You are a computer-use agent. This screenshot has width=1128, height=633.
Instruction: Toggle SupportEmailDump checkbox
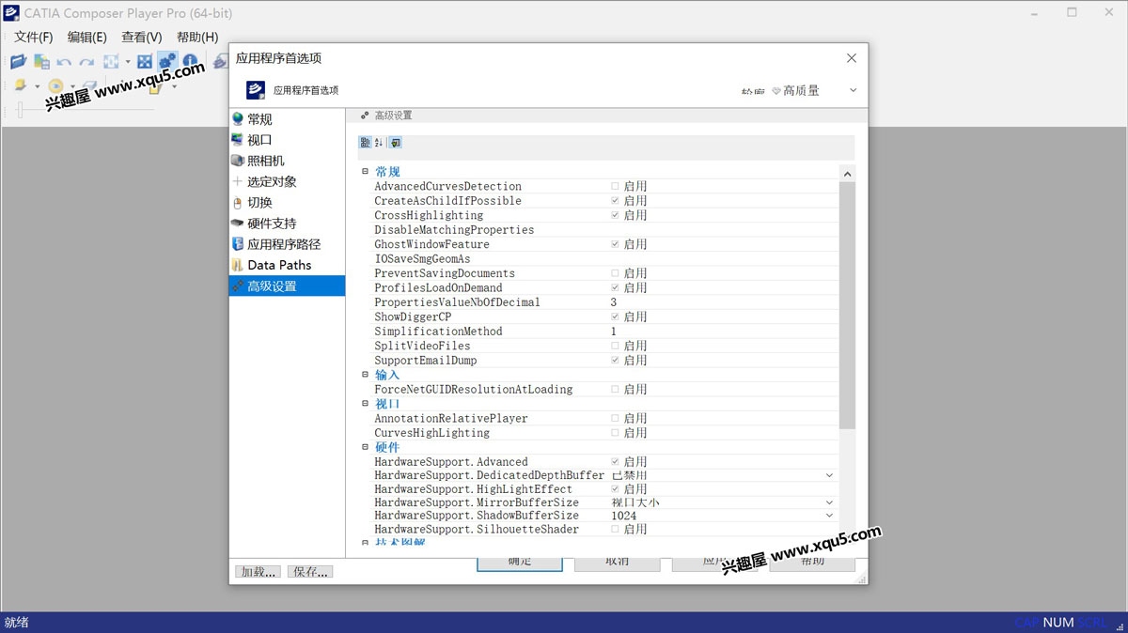(615, 360)
